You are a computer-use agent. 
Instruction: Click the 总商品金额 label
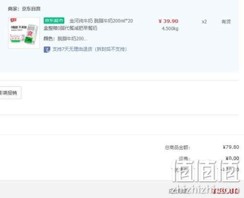[177, 147]
